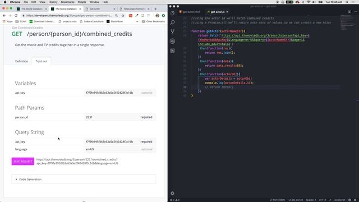Switch to the Definition tab
Image resolution: width=359 pixels, height=202 pixels.
(x=21, y=61)
